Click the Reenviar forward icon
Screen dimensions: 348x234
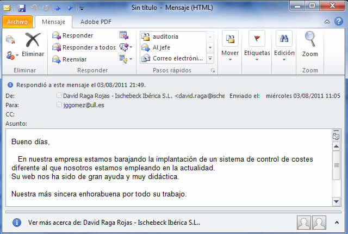57,59
